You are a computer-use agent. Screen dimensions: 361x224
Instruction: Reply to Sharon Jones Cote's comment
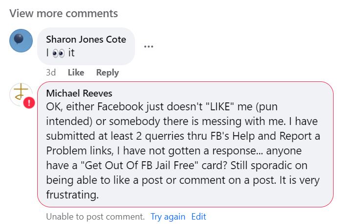108,73
